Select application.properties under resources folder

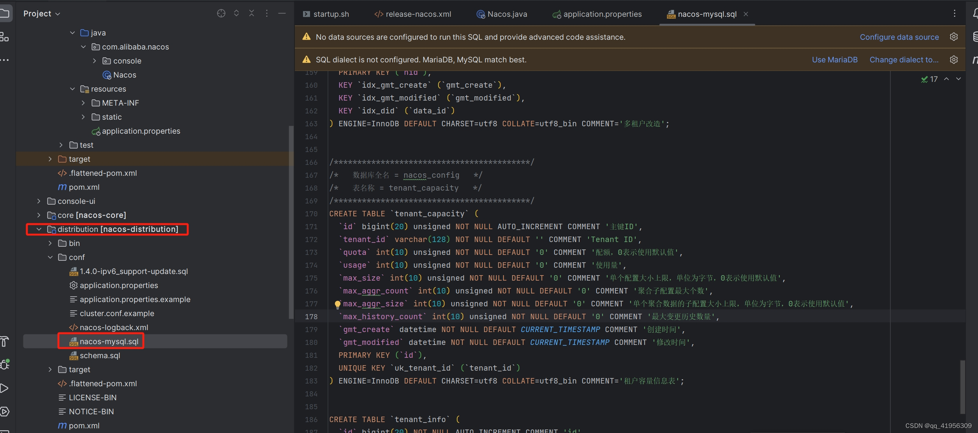[136, 131]
